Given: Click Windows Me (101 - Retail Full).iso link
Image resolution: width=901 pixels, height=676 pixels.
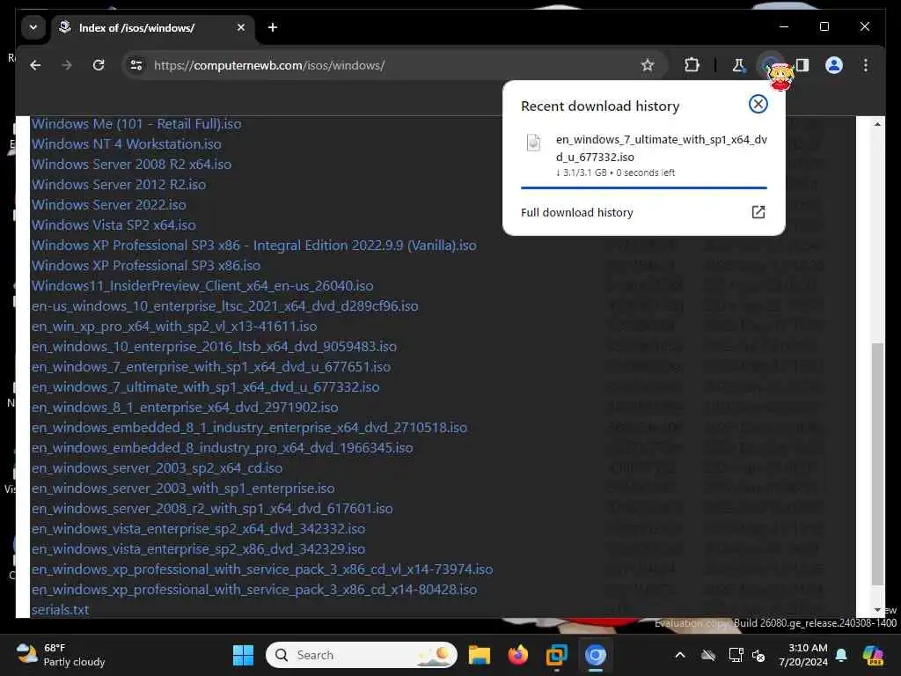Looking at the screenshot, I should tap(136, 124).
